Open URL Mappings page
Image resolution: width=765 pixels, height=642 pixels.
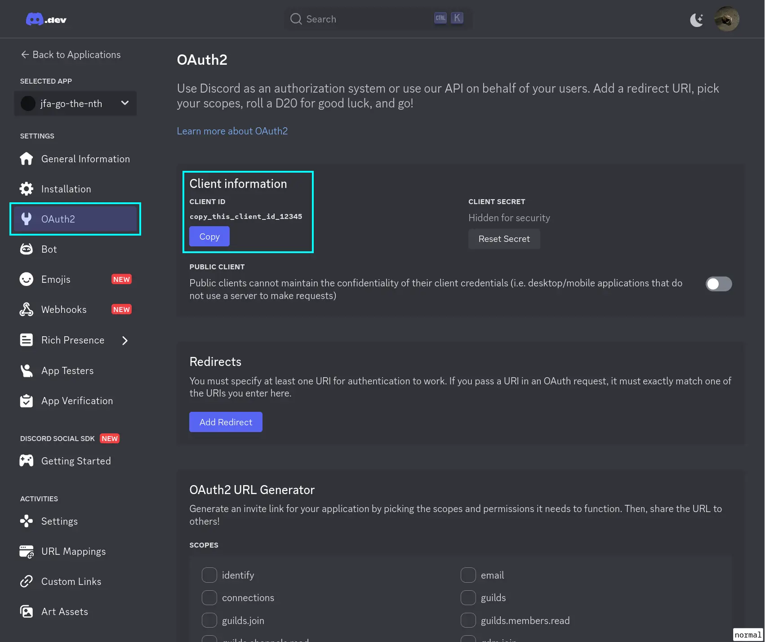tap(76, 551)
